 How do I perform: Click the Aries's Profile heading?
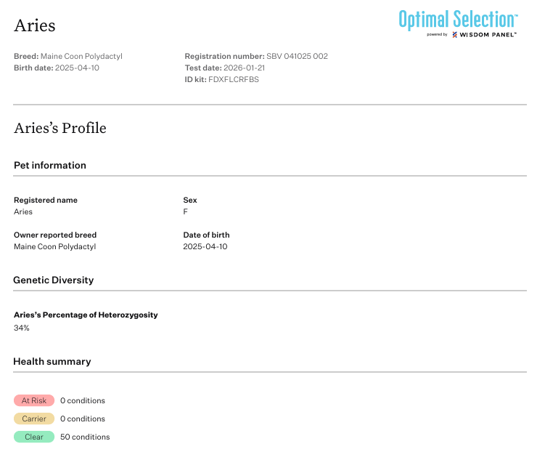60,129
